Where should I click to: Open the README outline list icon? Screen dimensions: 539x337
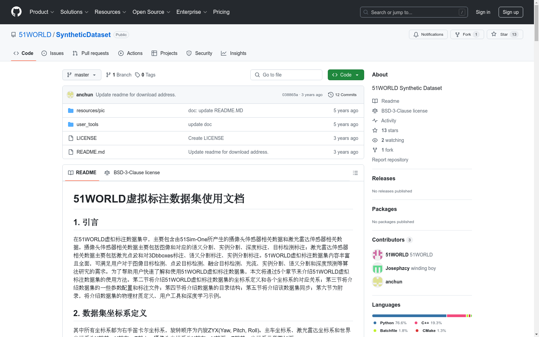point(355,173)
